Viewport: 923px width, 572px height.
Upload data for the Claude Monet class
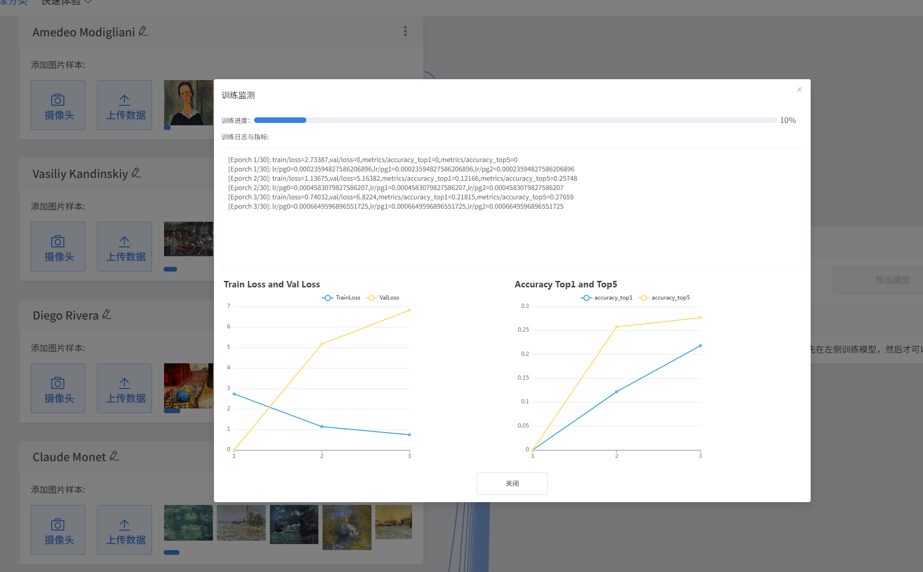tap(124, 530)
